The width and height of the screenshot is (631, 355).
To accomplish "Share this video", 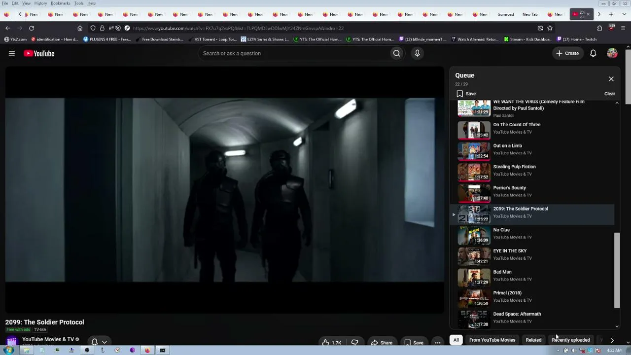I will point(382,343).
